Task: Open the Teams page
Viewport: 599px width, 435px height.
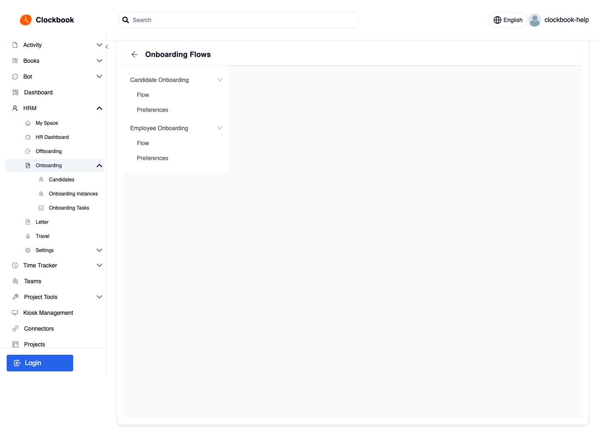Action: [32, 281]
